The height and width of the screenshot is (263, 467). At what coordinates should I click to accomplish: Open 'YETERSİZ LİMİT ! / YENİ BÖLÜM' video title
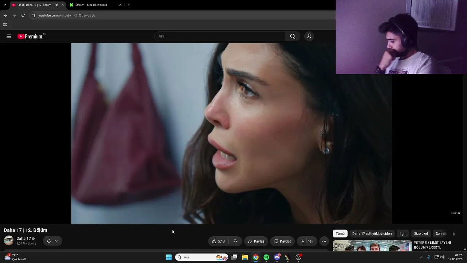coord(432,245)
